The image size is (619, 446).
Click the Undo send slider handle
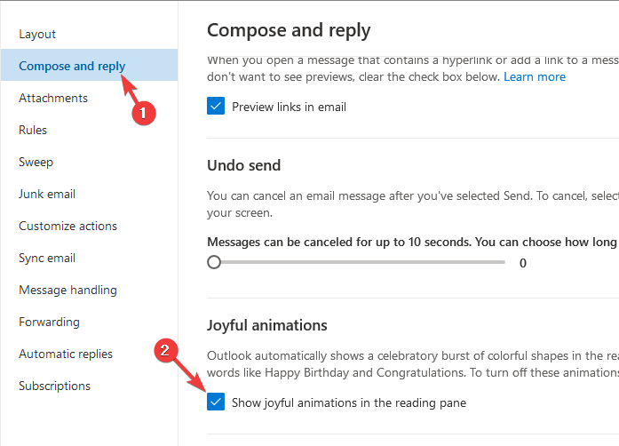coord(214,262)
